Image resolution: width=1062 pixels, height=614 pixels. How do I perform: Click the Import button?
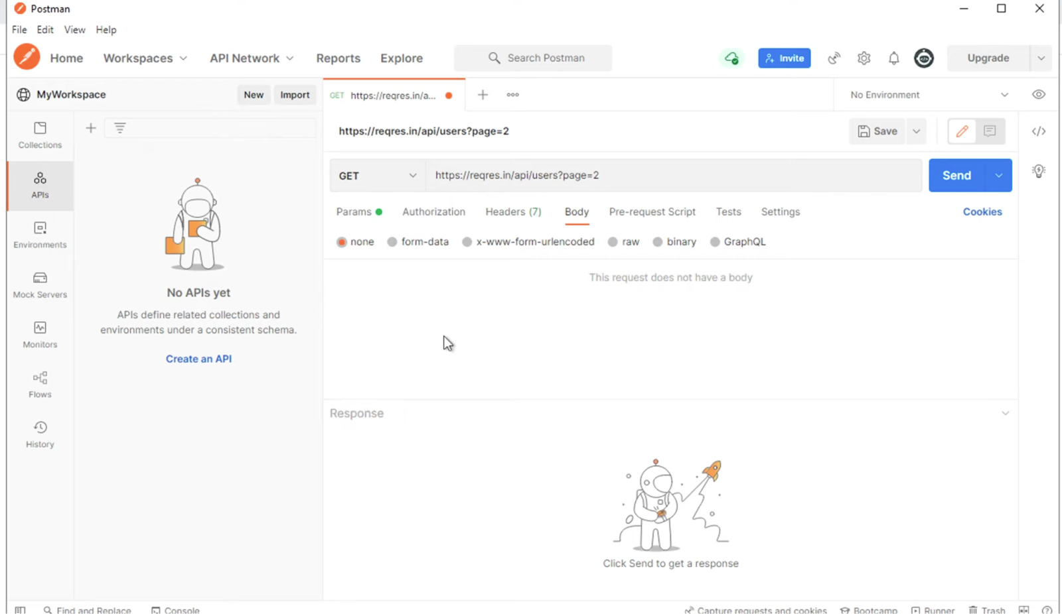tap(295, 95)
